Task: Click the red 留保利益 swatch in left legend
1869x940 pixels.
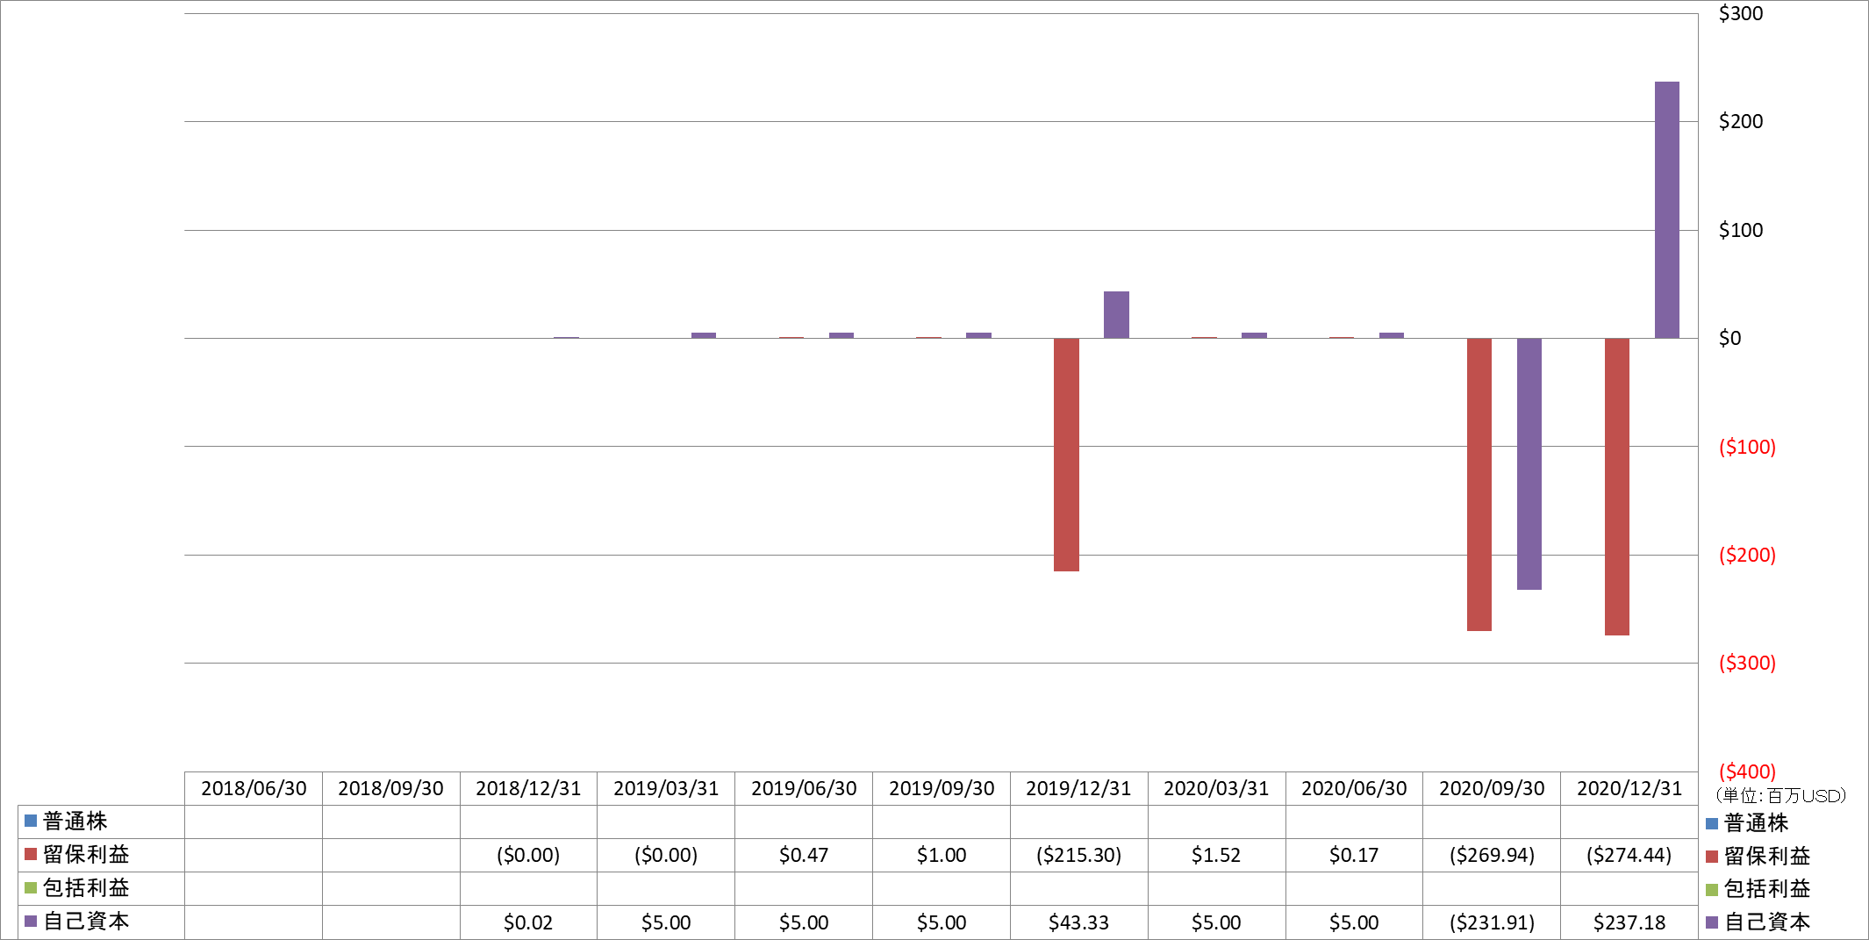Action: pos(31,855)
